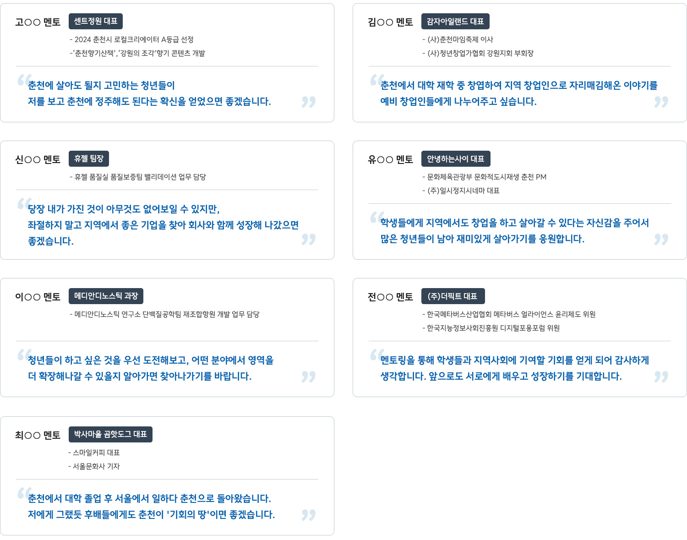
Task: Click the opening quote icon in 신○○ mentor card
Action: pos(24,204)
